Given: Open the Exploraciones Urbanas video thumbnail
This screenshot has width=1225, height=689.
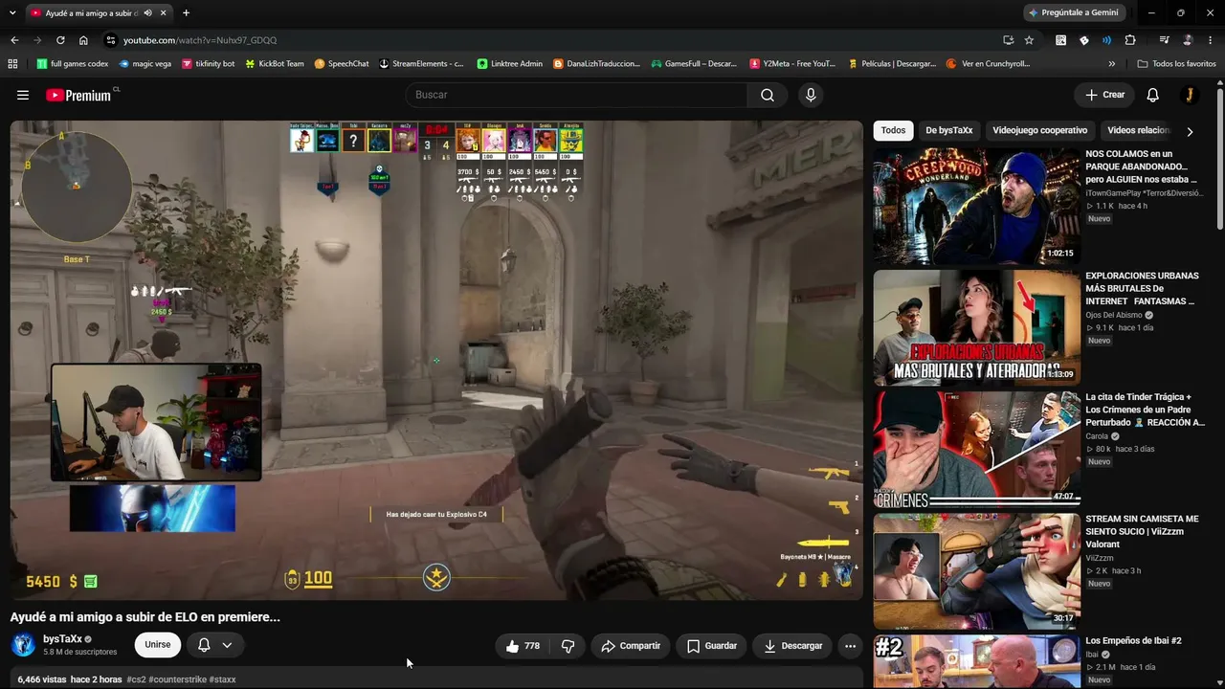Looking at the screenshot, I should tap(976, 327).
